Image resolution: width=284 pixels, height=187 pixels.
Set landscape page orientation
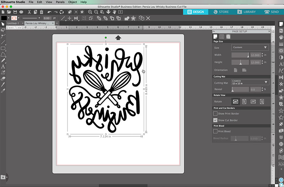244,70
